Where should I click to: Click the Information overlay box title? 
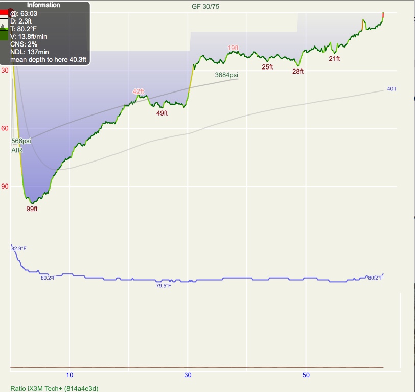(43, 5)
